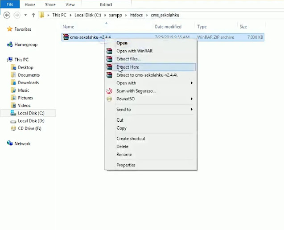Open recent locations dropdown arrow
This screenshot has height=230, width=284.
(x=25, y=15)
